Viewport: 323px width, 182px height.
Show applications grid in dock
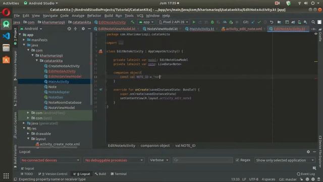[6, 176]
